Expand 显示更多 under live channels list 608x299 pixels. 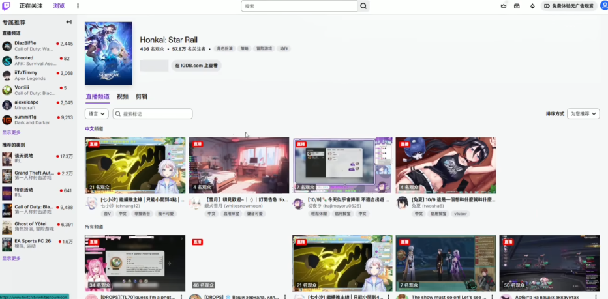click(11, 132)
